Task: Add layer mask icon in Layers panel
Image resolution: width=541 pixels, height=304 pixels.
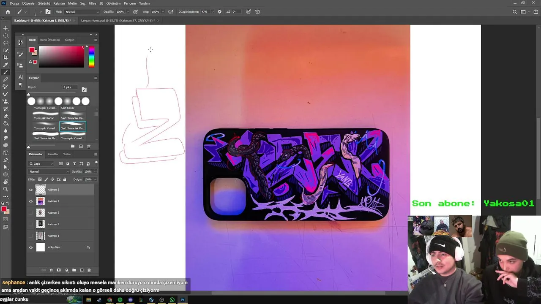Action: (x=59, y=270)
